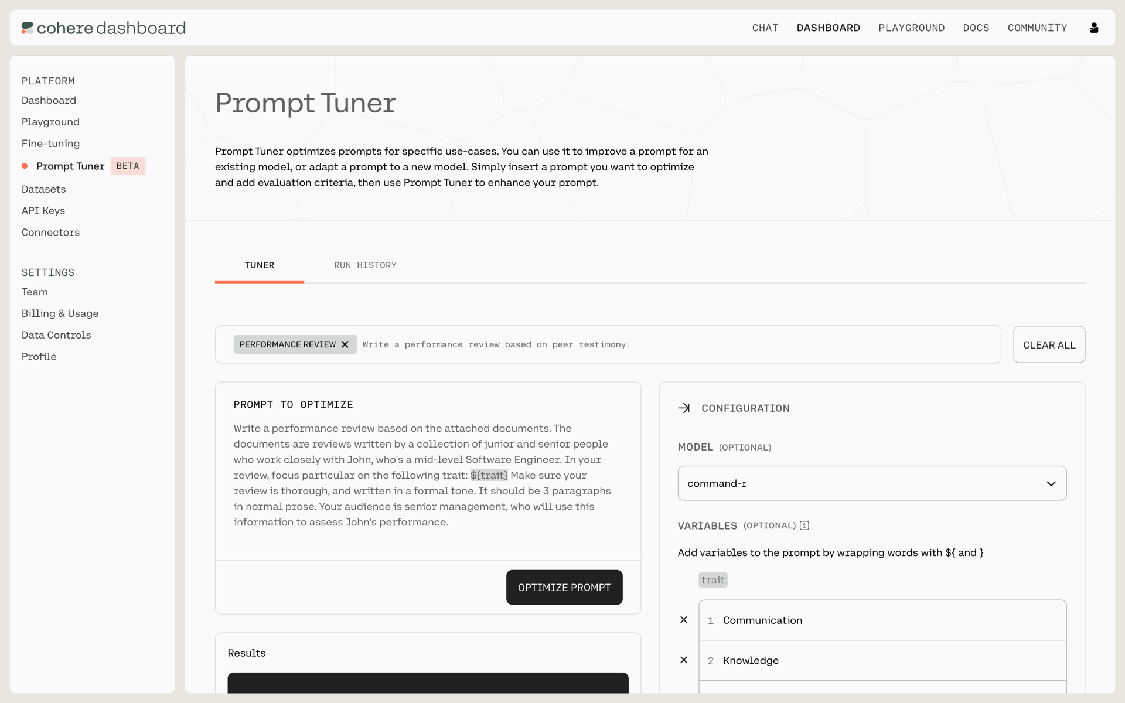Open Team settings
Viewport: 1125px width, 703px height.
click(x=35, y=292)
